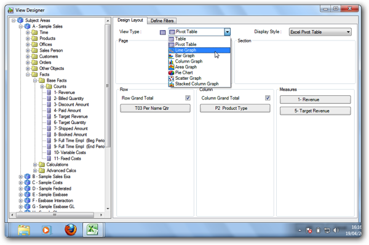This screenshot has width=369, height=245.
Task: Click the Excel icon in taskbar
Action: coord(92,230)
